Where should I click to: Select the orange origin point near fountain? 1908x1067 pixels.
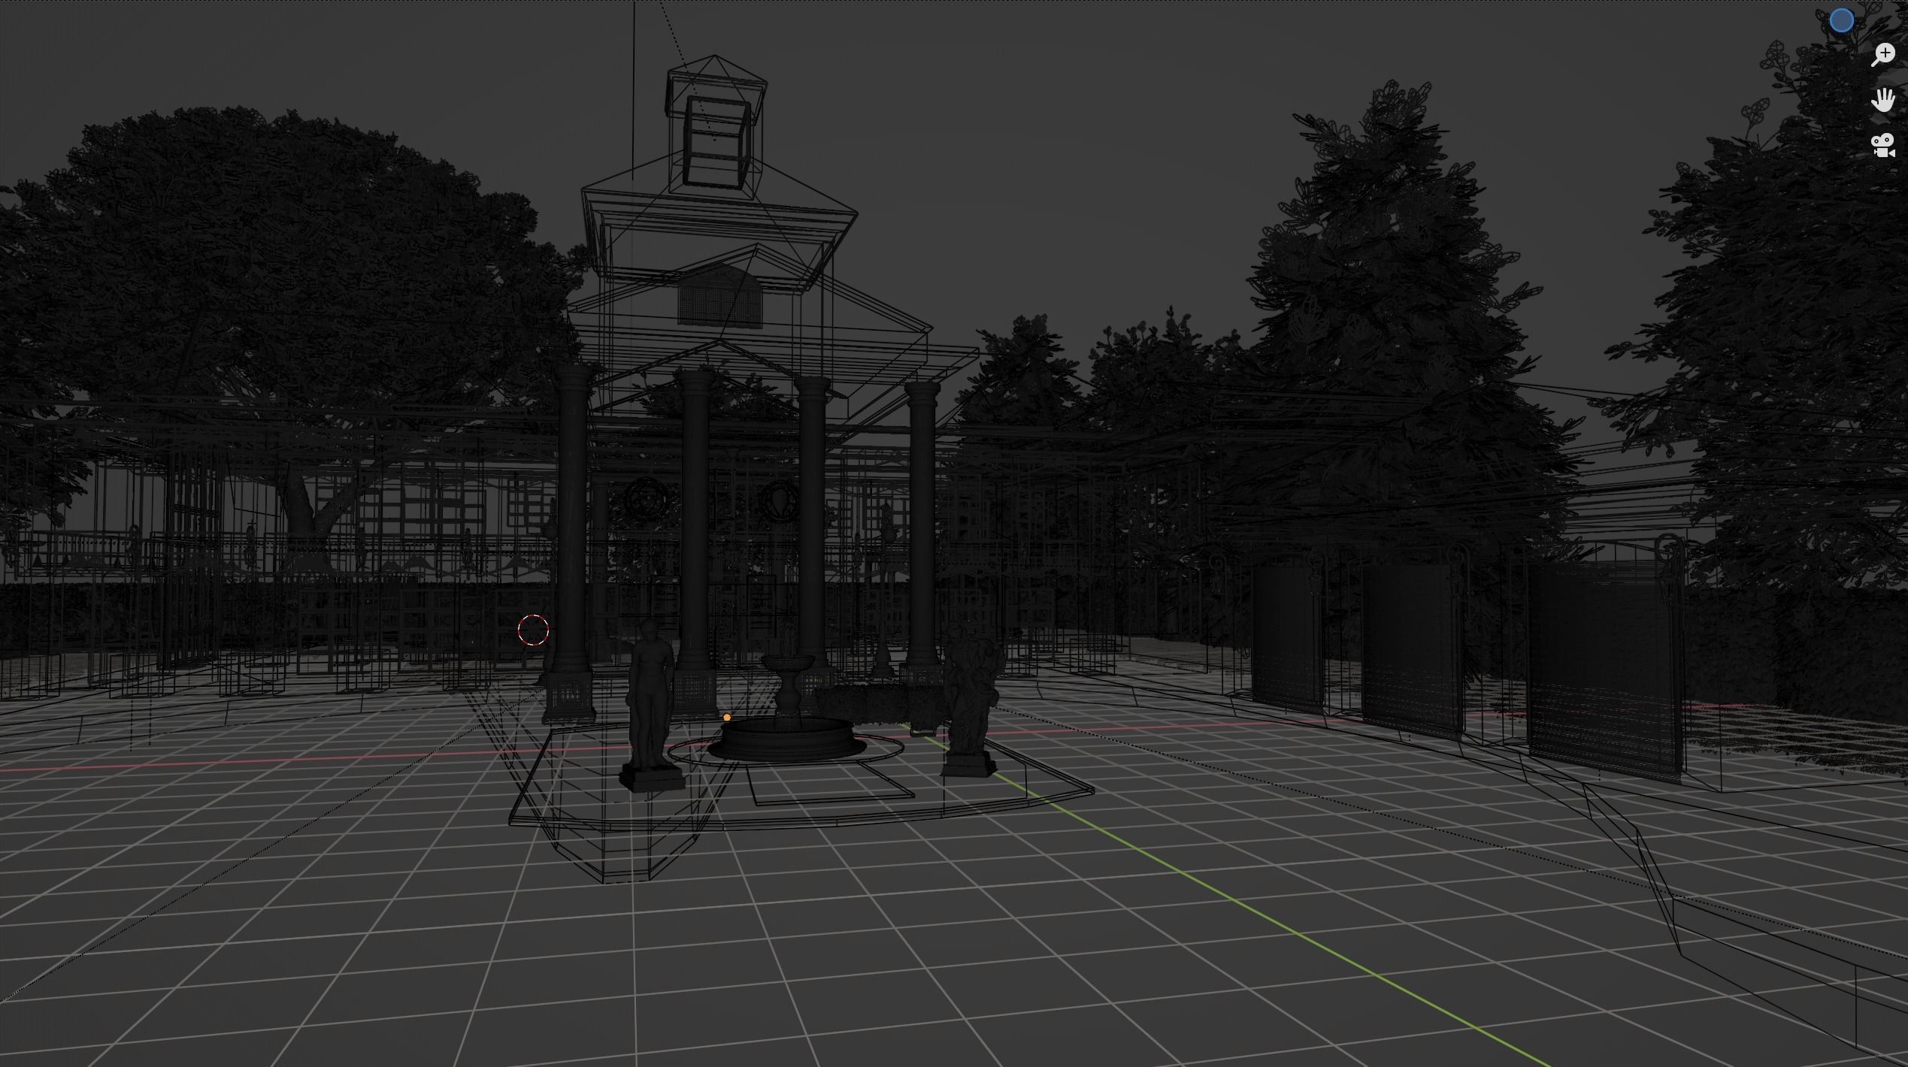pos(727,718)
